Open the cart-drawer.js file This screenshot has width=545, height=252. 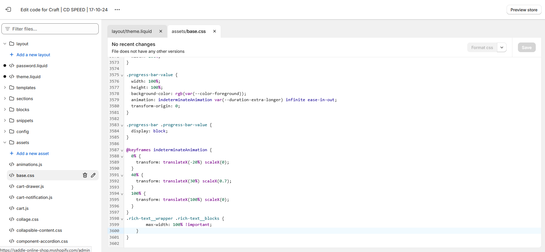30,186
